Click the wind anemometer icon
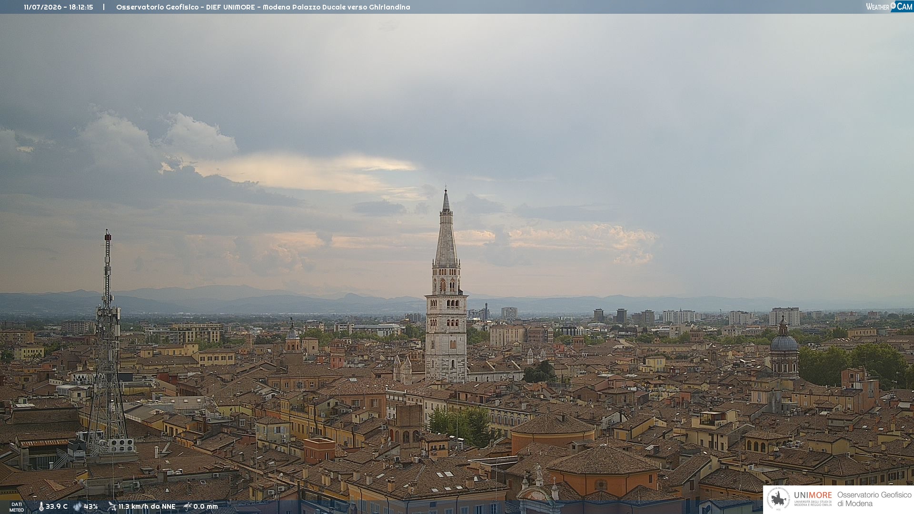The width and height of the screenshot is (914, 514). 112,506
